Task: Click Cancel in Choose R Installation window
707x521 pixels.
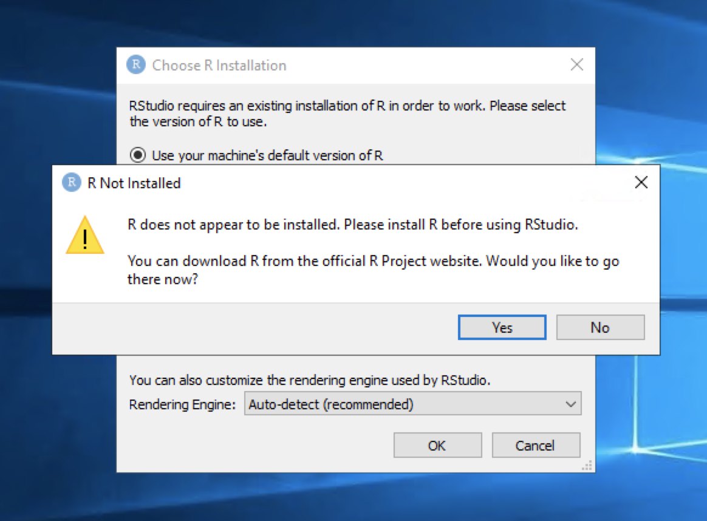Action: [536, 445]
